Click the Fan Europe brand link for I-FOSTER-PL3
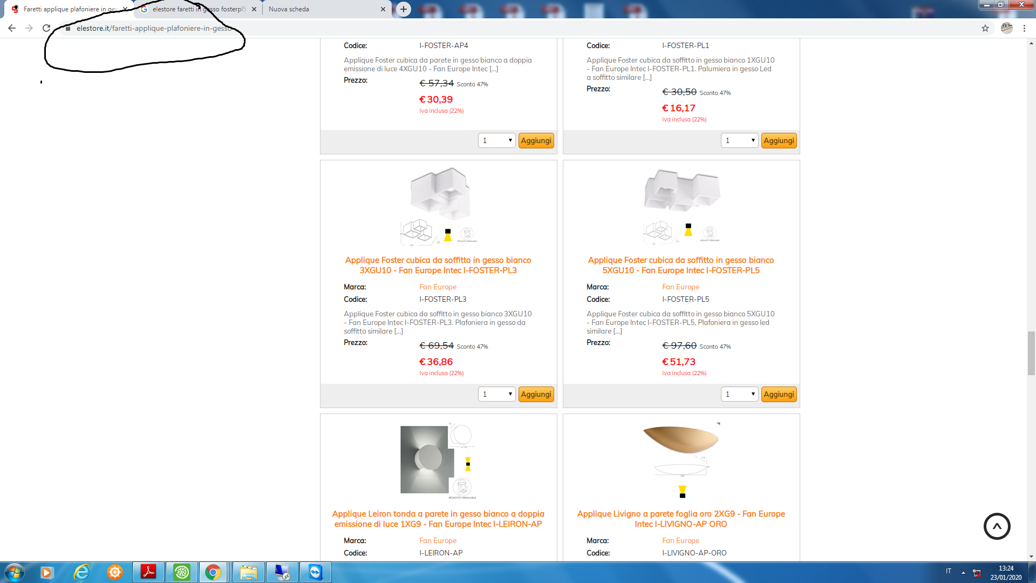This screenshot has width=1036, height=583. pyautogui.click(x=438, y=287)
